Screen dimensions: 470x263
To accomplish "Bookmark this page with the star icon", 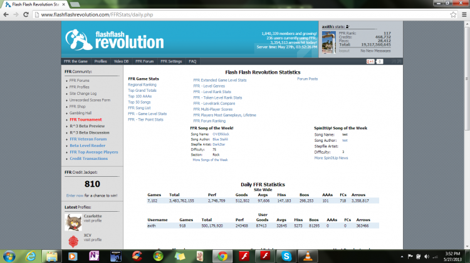I will coord(452,13).
